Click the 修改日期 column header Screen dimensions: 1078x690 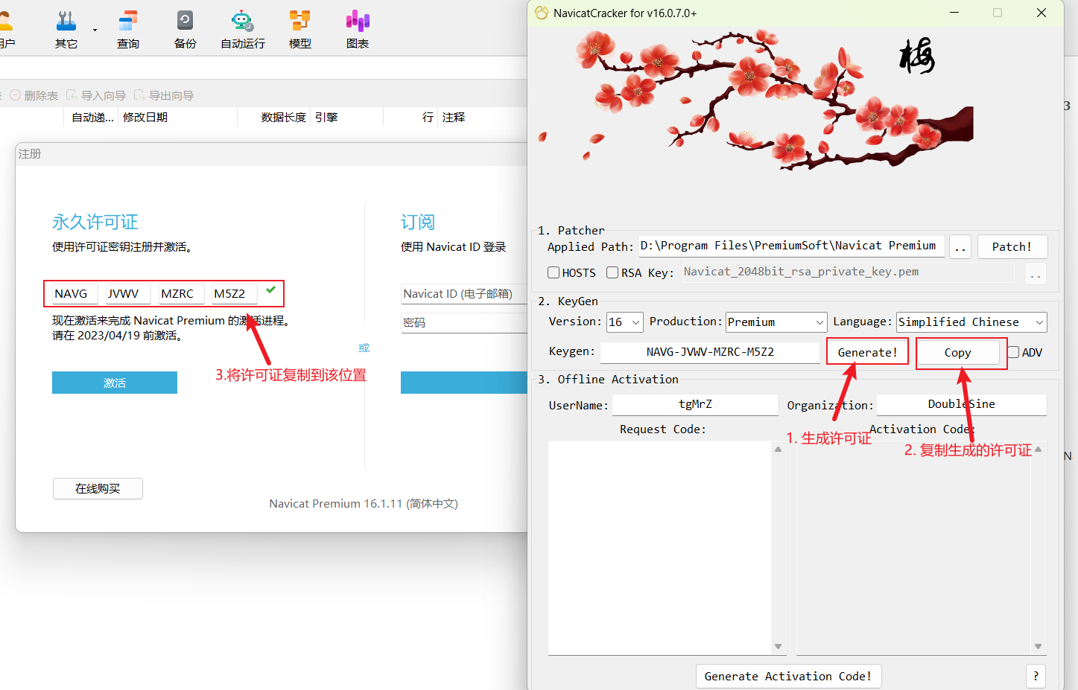(145, 118)
